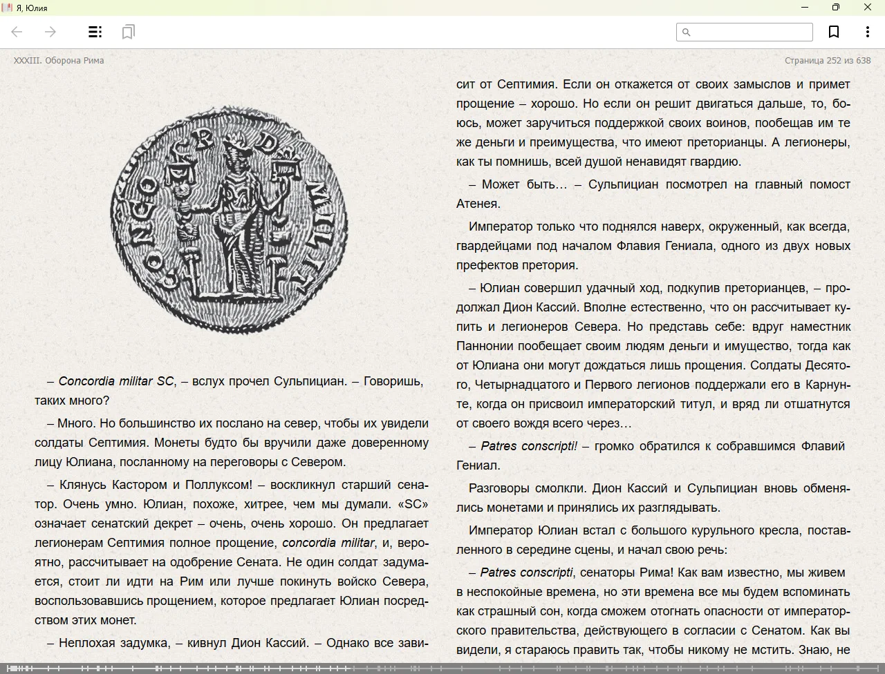Open the three-dot more options menu
This screenshot has width=885, height=674.
867,32
